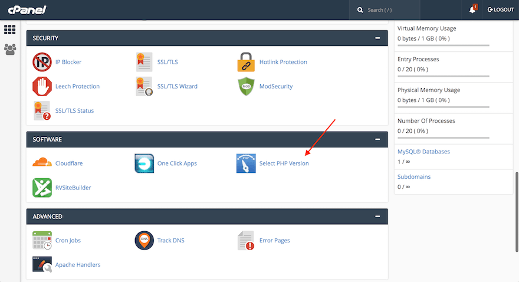Screen dimensions: 519x282
Task: Click the Select PHP Version icon
Action: click(246, 163)
